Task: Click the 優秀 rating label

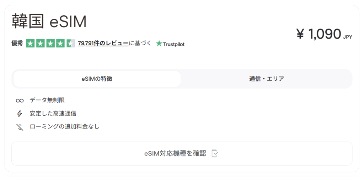Action: [x=17, y=44]
